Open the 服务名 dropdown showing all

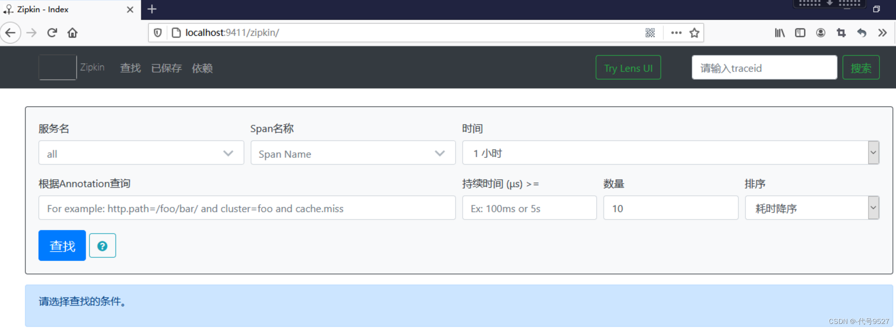pos(141,153)
